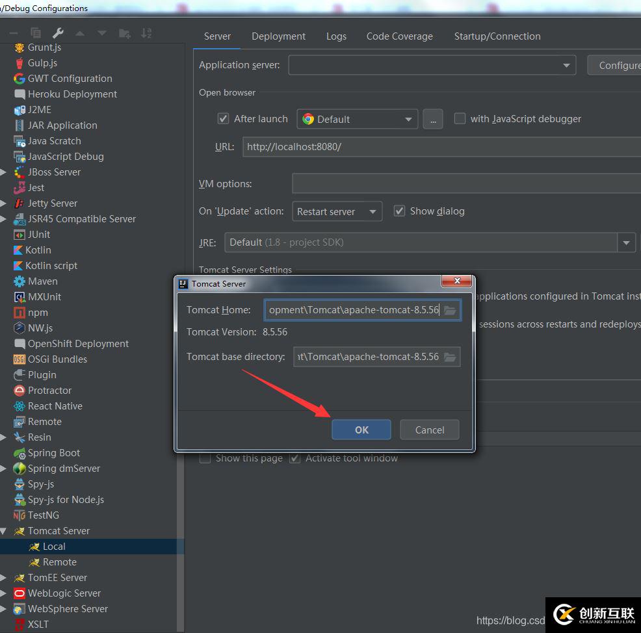This screenshot has height=633, width=641.
Task: Open the Restart server update action dropdown
Action: [337, 212]
